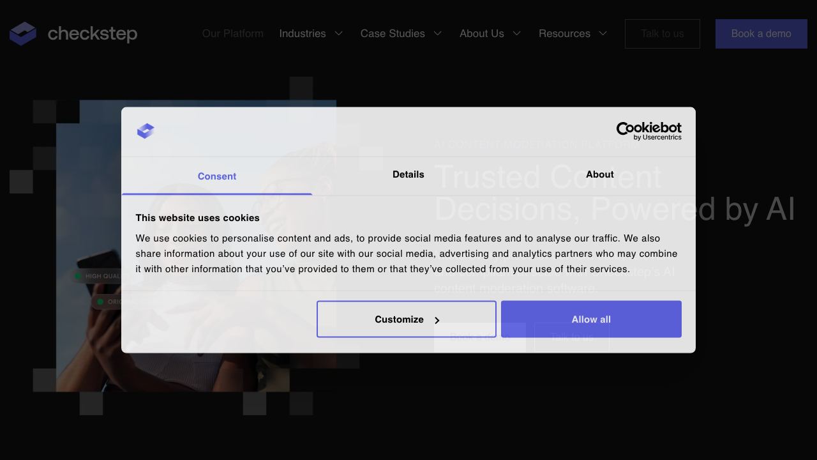Image resolution: width=817 pixels, height=460 pixels.
Task: Click the 'This website uses cookies' heading
Action: coord(197,218)
